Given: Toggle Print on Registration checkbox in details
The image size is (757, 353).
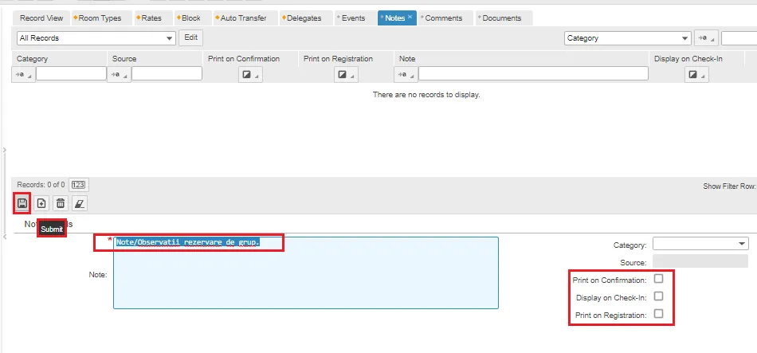Looking at the screenshot, I should coord(658,314).
